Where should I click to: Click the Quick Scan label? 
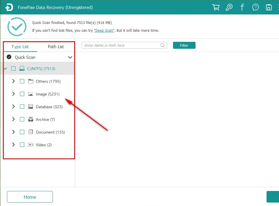pos(25,57)
